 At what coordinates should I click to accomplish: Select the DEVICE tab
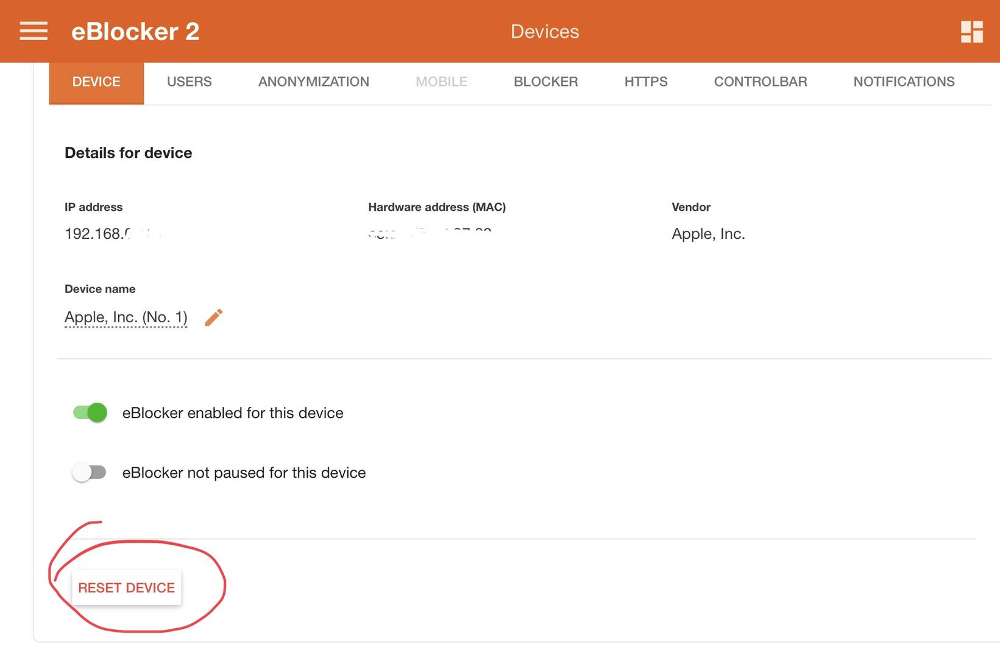pos(96,82)
